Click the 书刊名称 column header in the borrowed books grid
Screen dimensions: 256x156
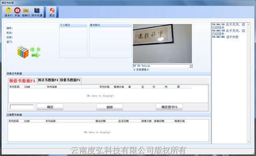click(51, 121)
